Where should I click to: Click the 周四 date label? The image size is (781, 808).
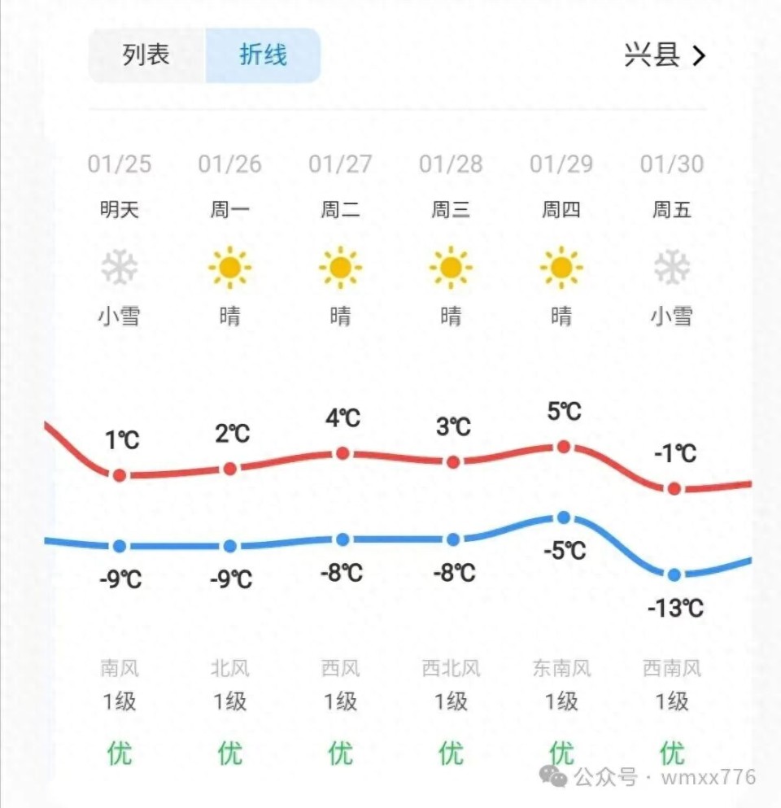563,209
